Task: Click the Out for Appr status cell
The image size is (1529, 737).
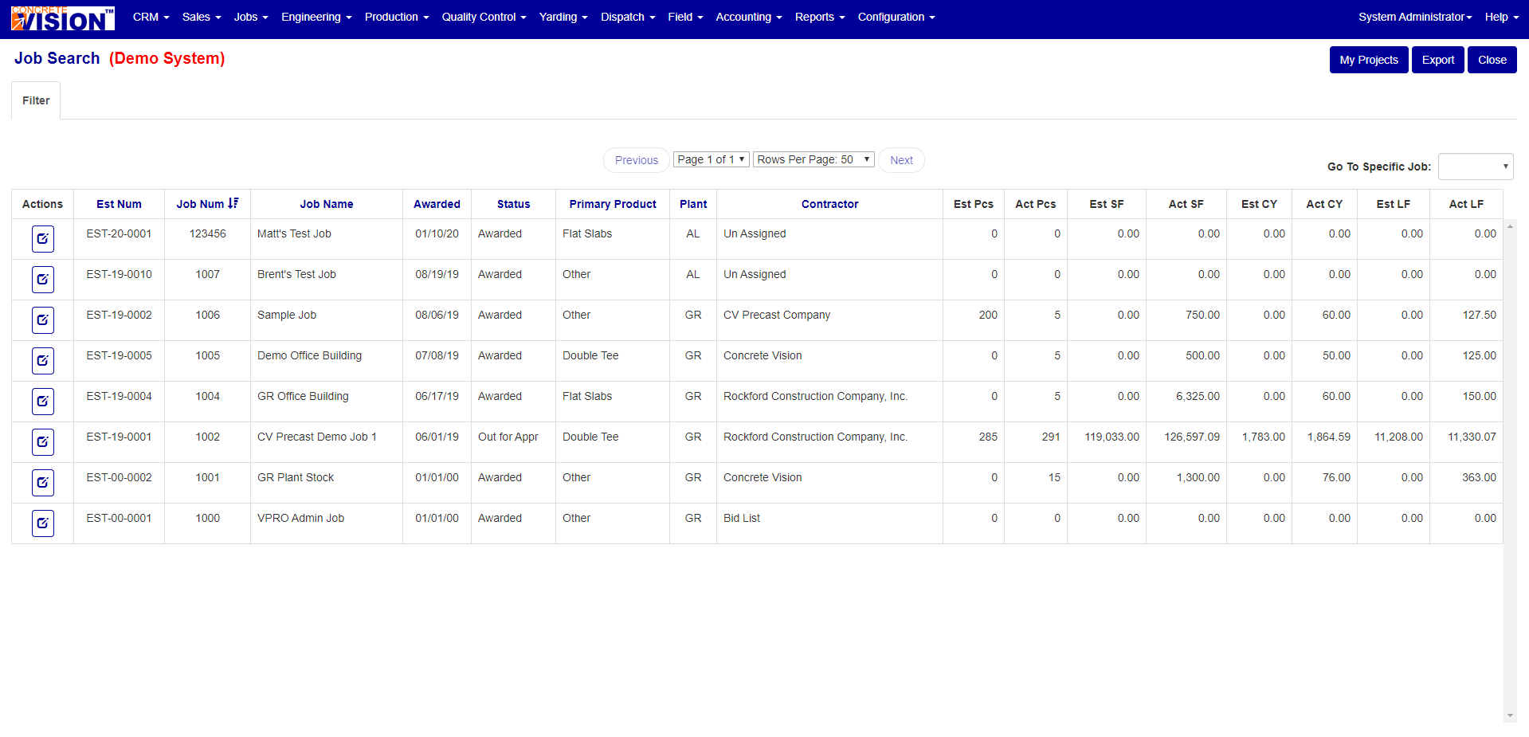Action: [508, 437]
